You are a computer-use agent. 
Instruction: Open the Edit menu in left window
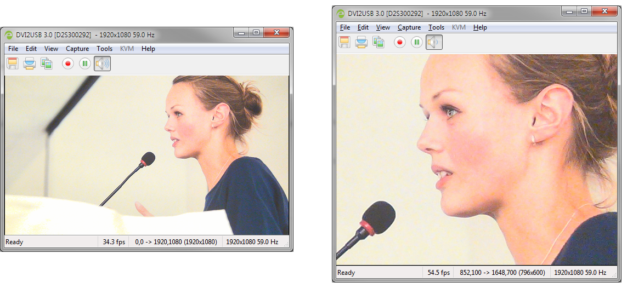(31, 49)
